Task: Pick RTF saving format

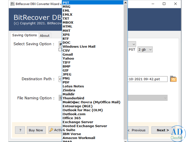Action: point(93,39)
